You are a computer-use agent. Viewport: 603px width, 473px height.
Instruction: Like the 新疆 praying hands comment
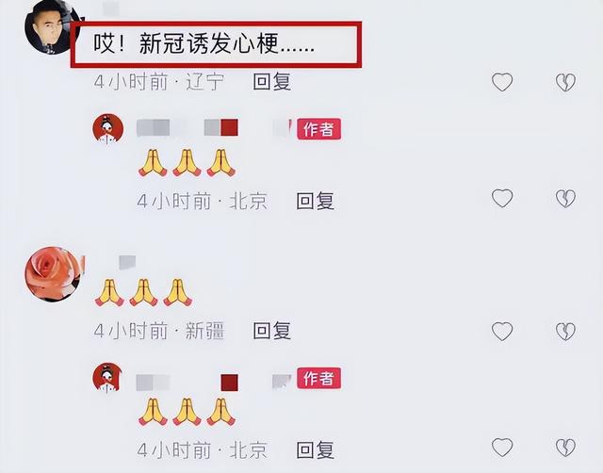[x=502, y=332]
